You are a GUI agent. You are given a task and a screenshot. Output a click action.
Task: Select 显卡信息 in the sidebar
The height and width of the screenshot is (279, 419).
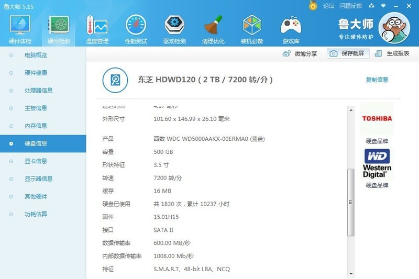click(x=43, y=161)
